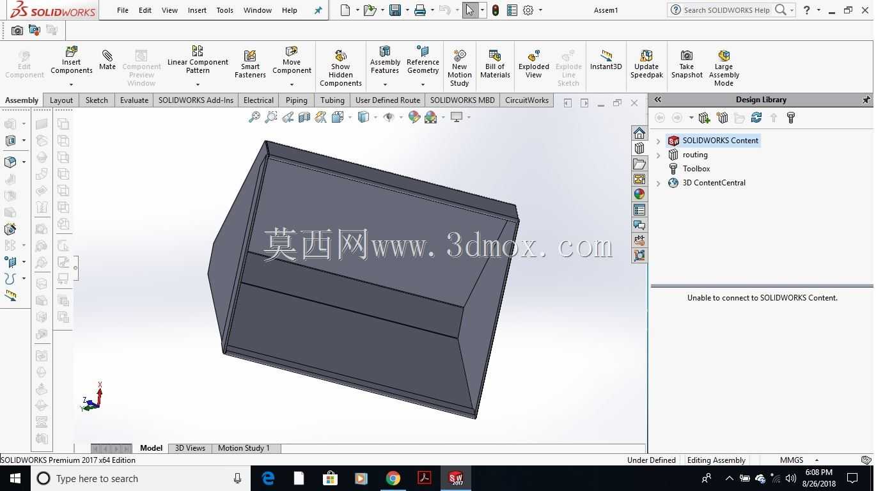Click the Windows Start button

tap(15, 478)
